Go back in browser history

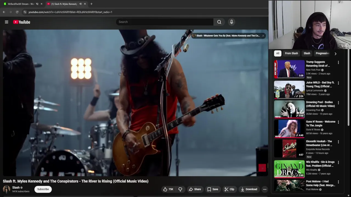pos(4,12)
